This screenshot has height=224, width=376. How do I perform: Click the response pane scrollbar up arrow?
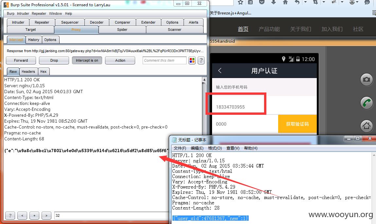click(x=204, y=80)
